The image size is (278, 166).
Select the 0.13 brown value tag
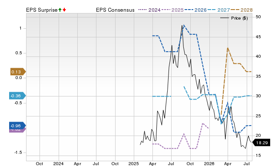point(18,72)
